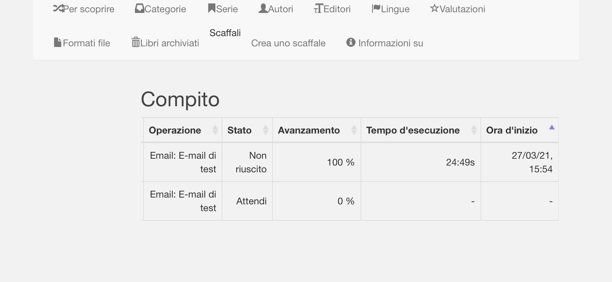Open Serie via its bookmark icon

tap(211, 8)
